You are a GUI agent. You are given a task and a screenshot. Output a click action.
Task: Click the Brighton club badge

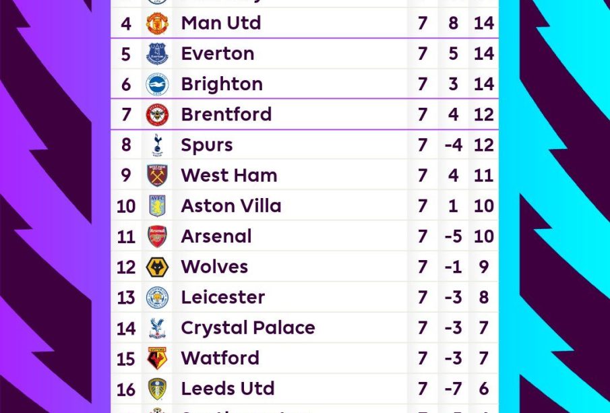(x=157, y=84)
